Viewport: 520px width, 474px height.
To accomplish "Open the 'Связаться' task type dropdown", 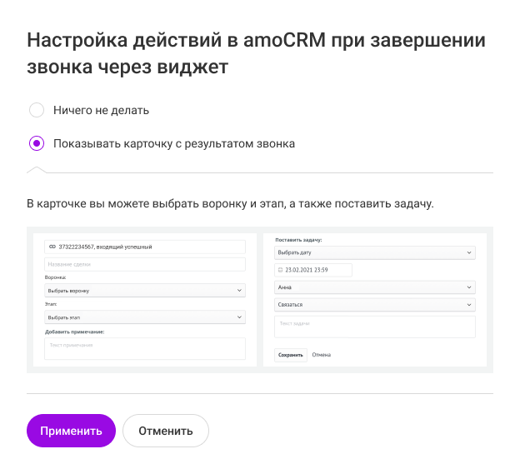I will coord(375,305).
